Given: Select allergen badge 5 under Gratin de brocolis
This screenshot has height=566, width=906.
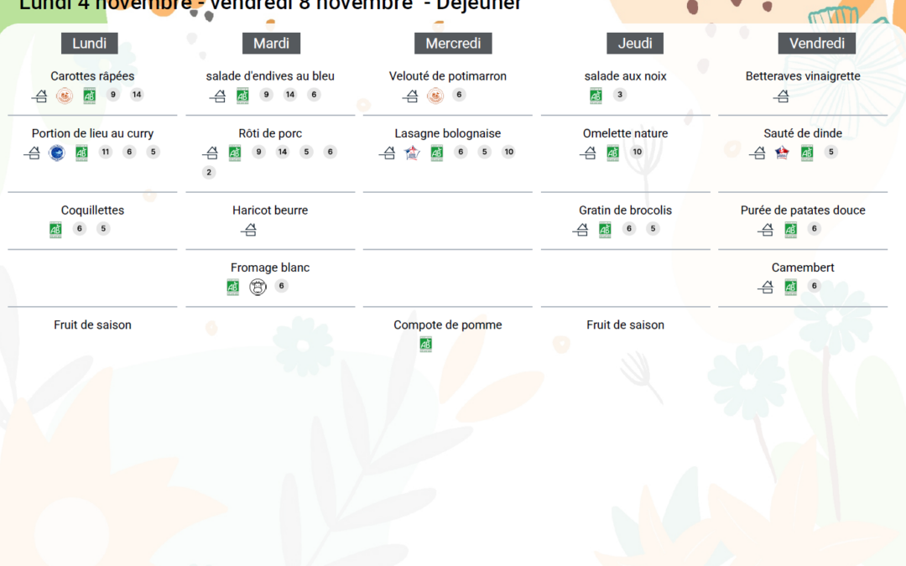Looking at the screenshot, I should point(653,229).
